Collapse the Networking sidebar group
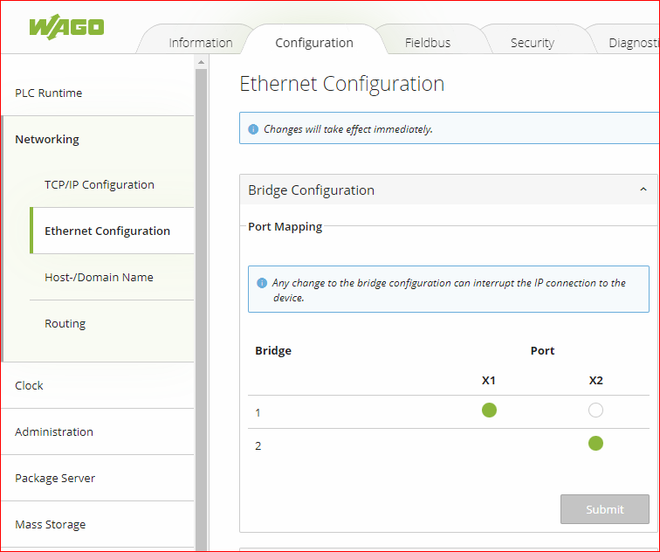 (x=47, y=140)
